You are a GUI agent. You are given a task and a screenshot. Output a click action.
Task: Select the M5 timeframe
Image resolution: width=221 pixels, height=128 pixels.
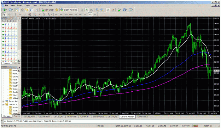[x=61, y=14]
